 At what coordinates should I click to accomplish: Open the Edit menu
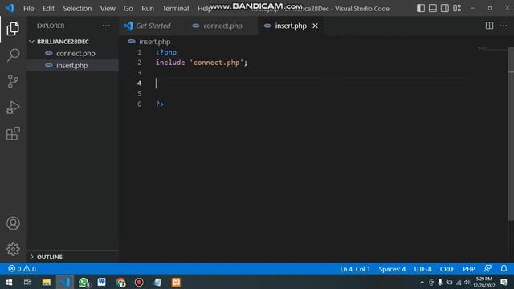pos(48,9)
